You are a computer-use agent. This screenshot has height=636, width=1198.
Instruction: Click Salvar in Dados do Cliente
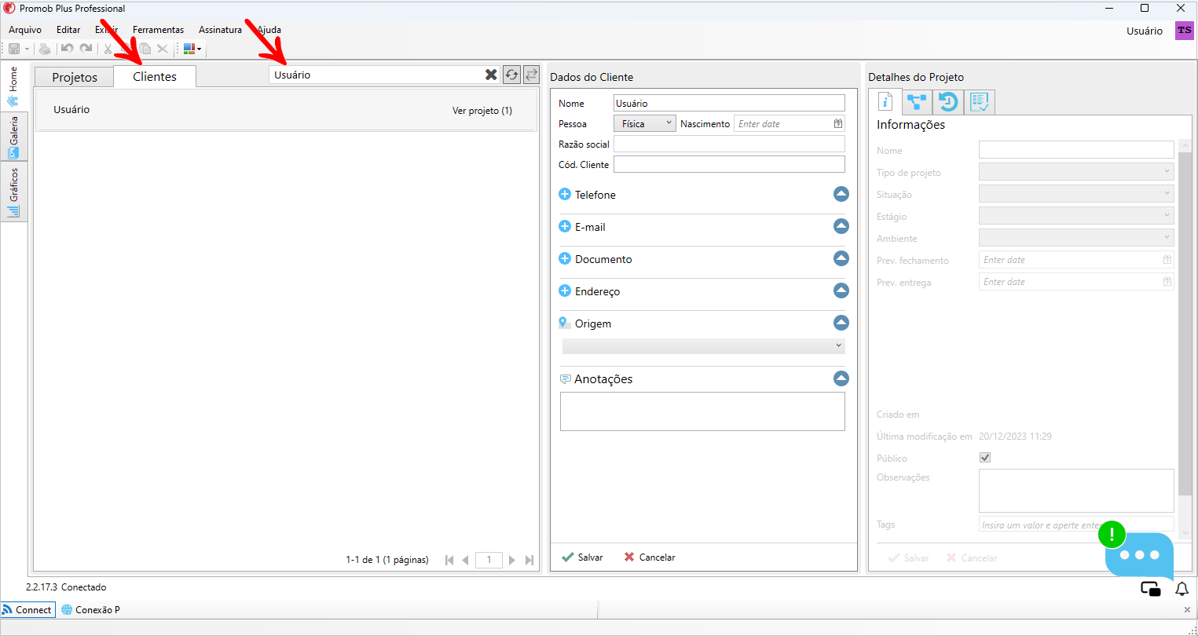pos(582,557)
